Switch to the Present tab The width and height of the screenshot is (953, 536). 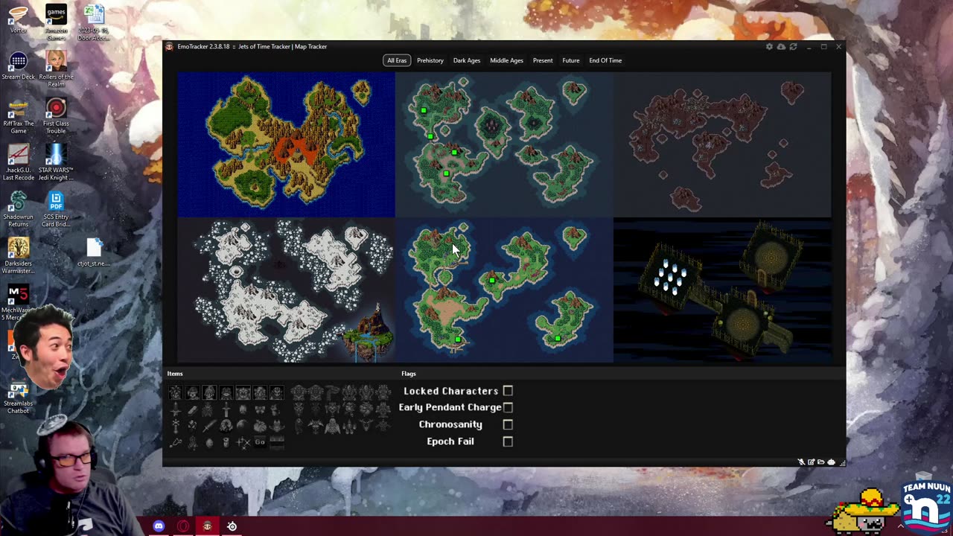tap(543, 60)
